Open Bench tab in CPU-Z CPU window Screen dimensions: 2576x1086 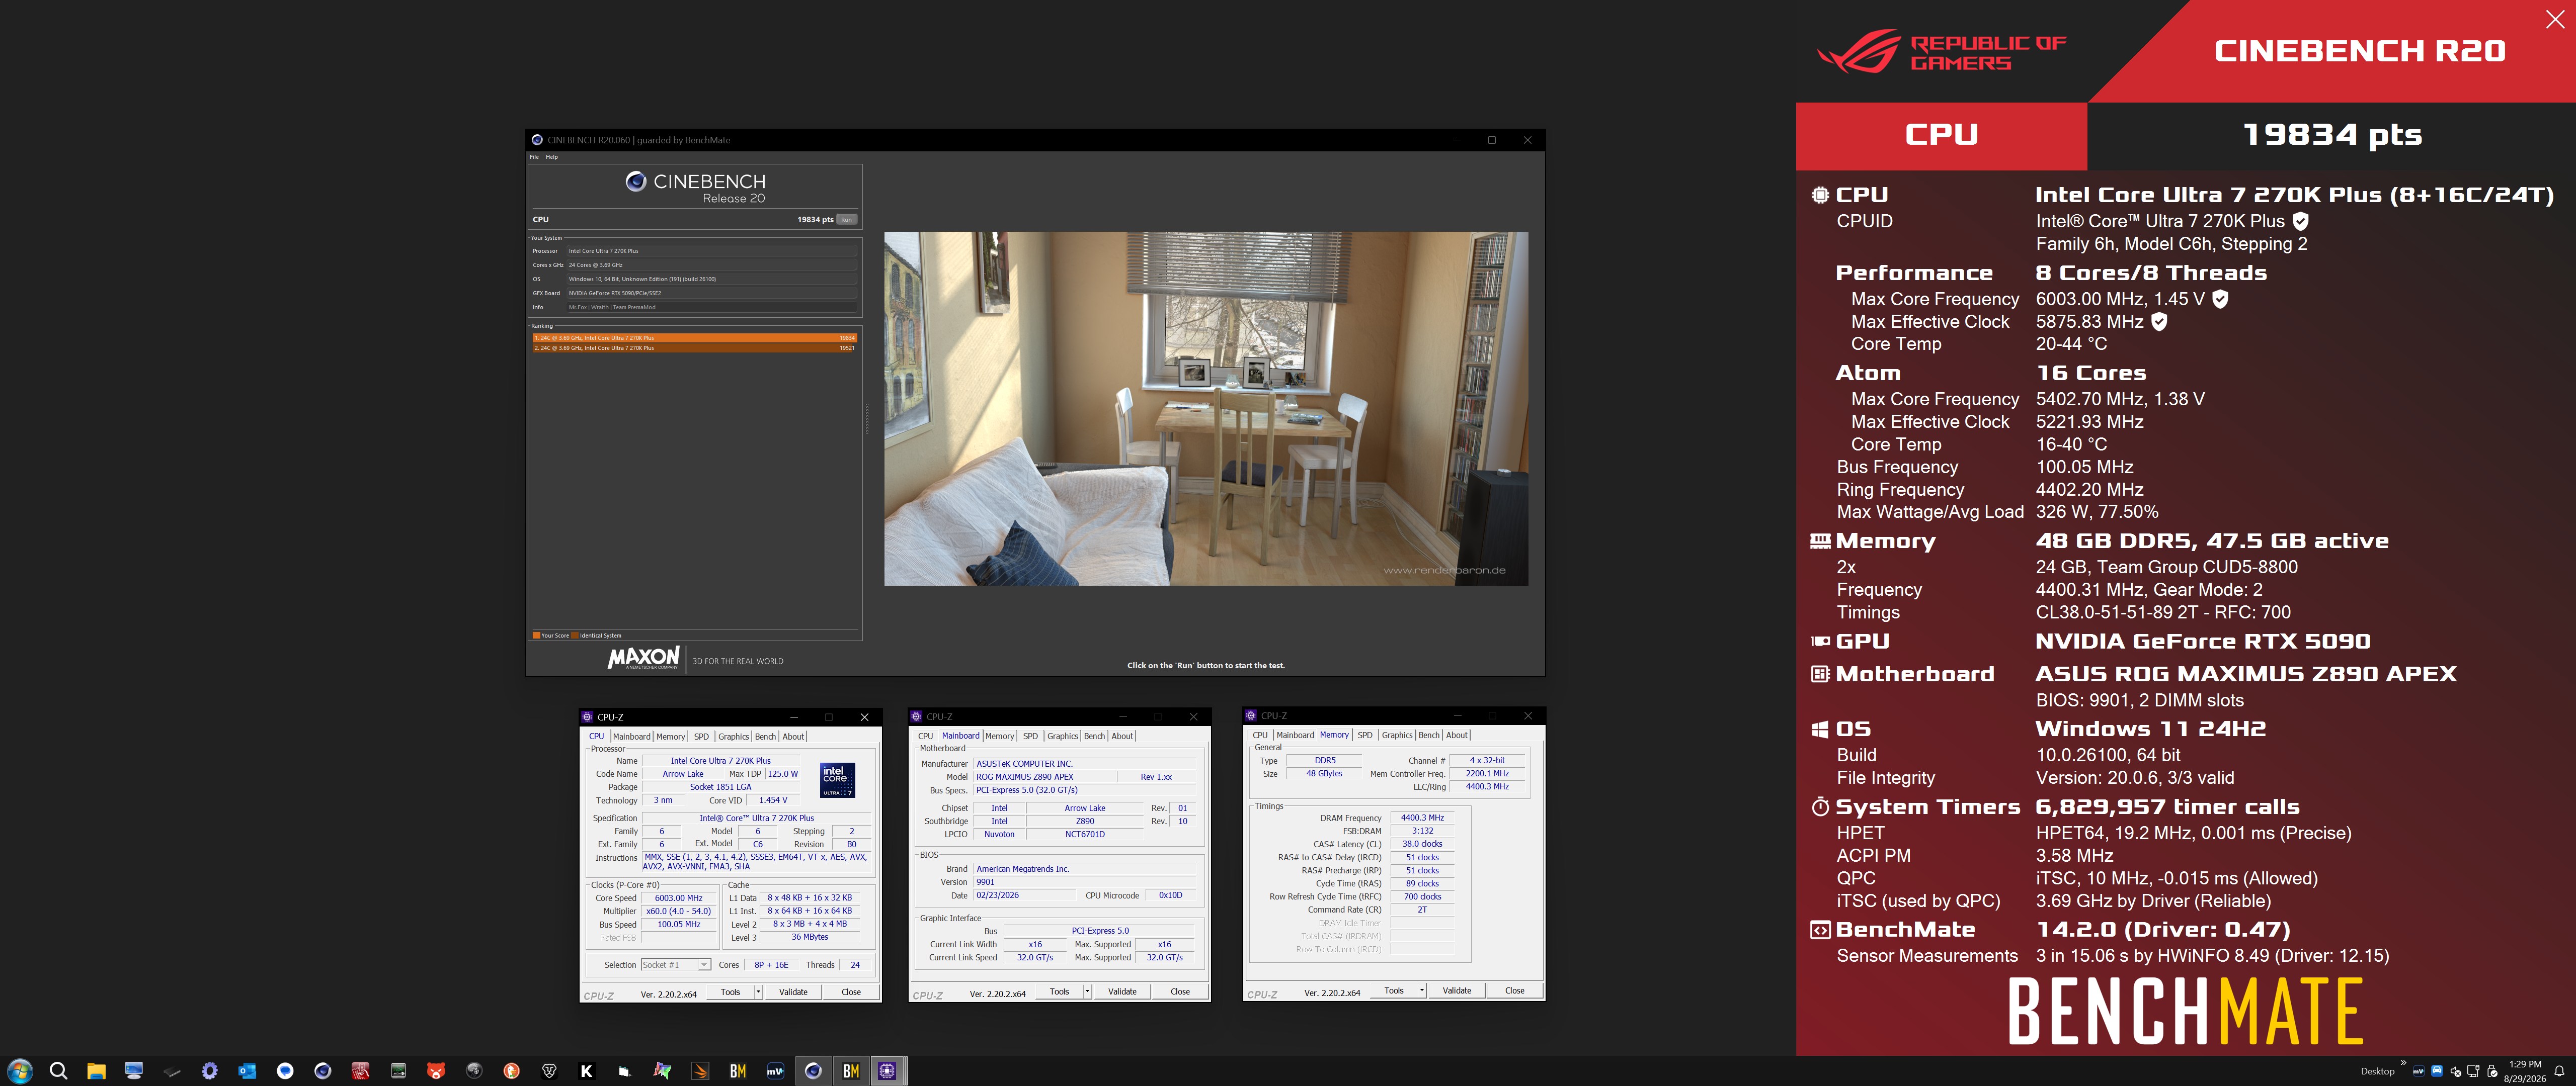[765, 737]
